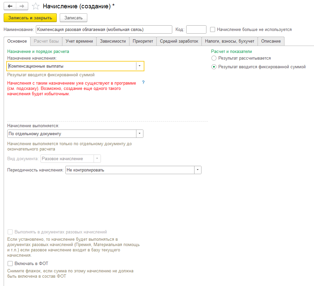Open the «Средний заработок» tab
Image resolution: width=314 pixels, height=286 pixels.
179,41
